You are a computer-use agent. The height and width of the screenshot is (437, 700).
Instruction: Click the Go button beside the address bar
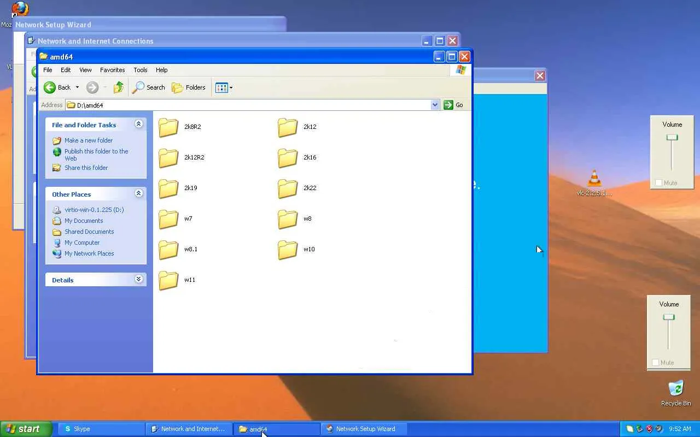[x=454, y=105]
